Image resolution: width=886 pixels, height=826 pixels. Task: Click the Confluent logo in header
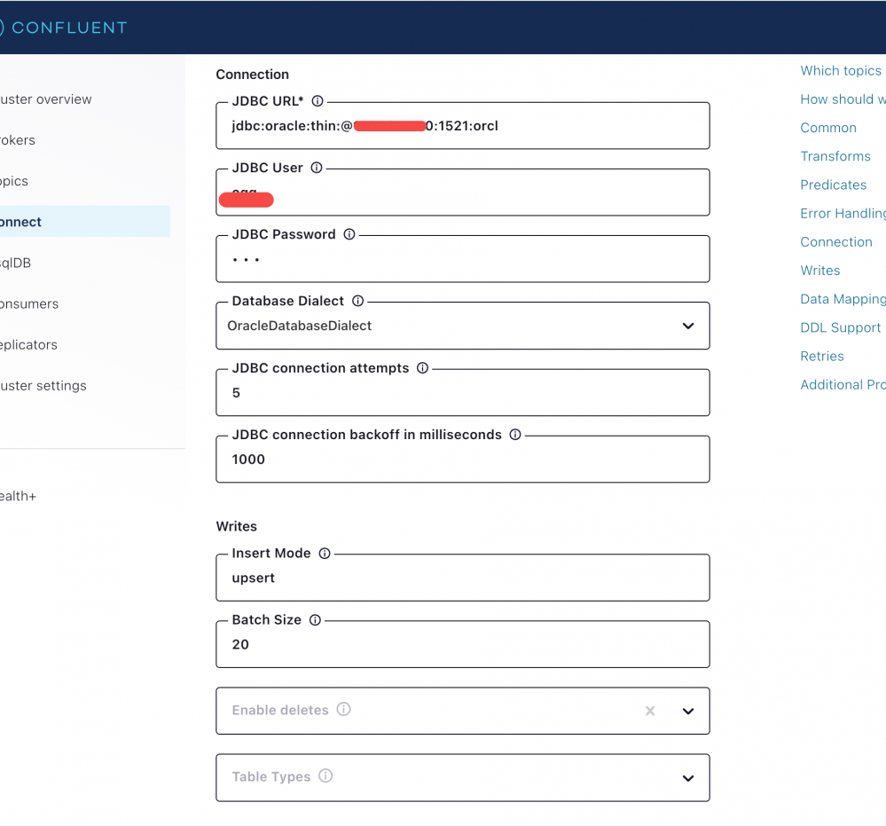point(63,28)
